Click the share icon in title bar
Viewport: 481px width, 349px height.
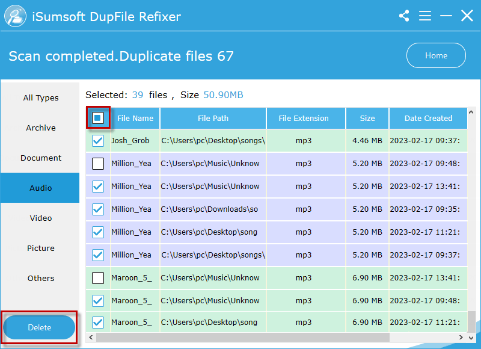click(x=404, y=16)
